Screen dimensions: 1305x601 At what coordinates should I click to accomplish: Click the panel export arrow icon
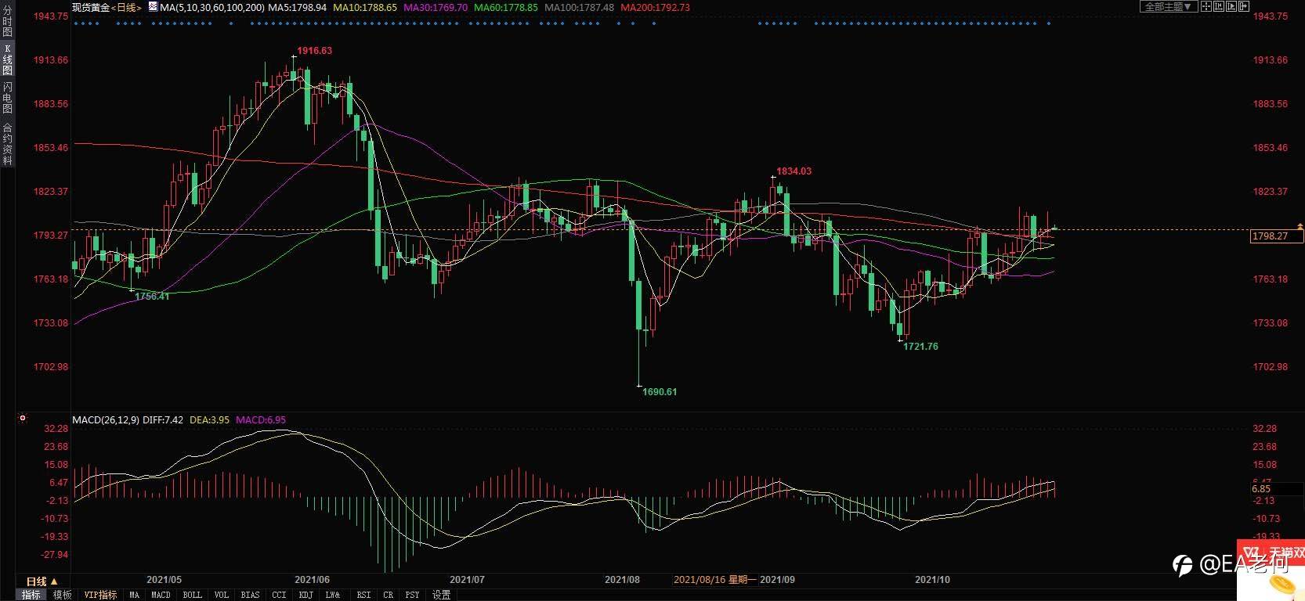point(1244,6)
